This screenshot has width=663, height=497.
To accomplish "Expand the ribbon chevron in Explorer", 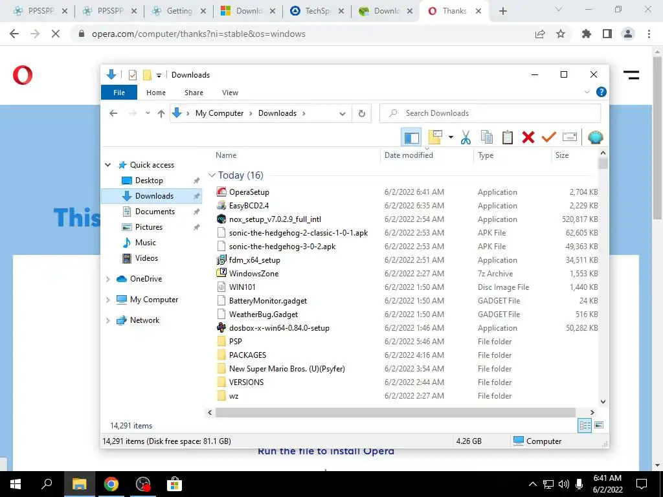I will coord(587,92).
